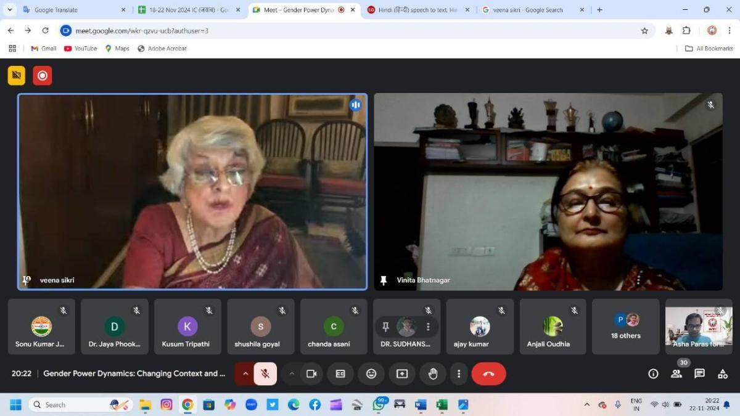Screen dimensions: 740x416
Task: Show the participants list
Action: pyautogui.click(x=676, y=373)
